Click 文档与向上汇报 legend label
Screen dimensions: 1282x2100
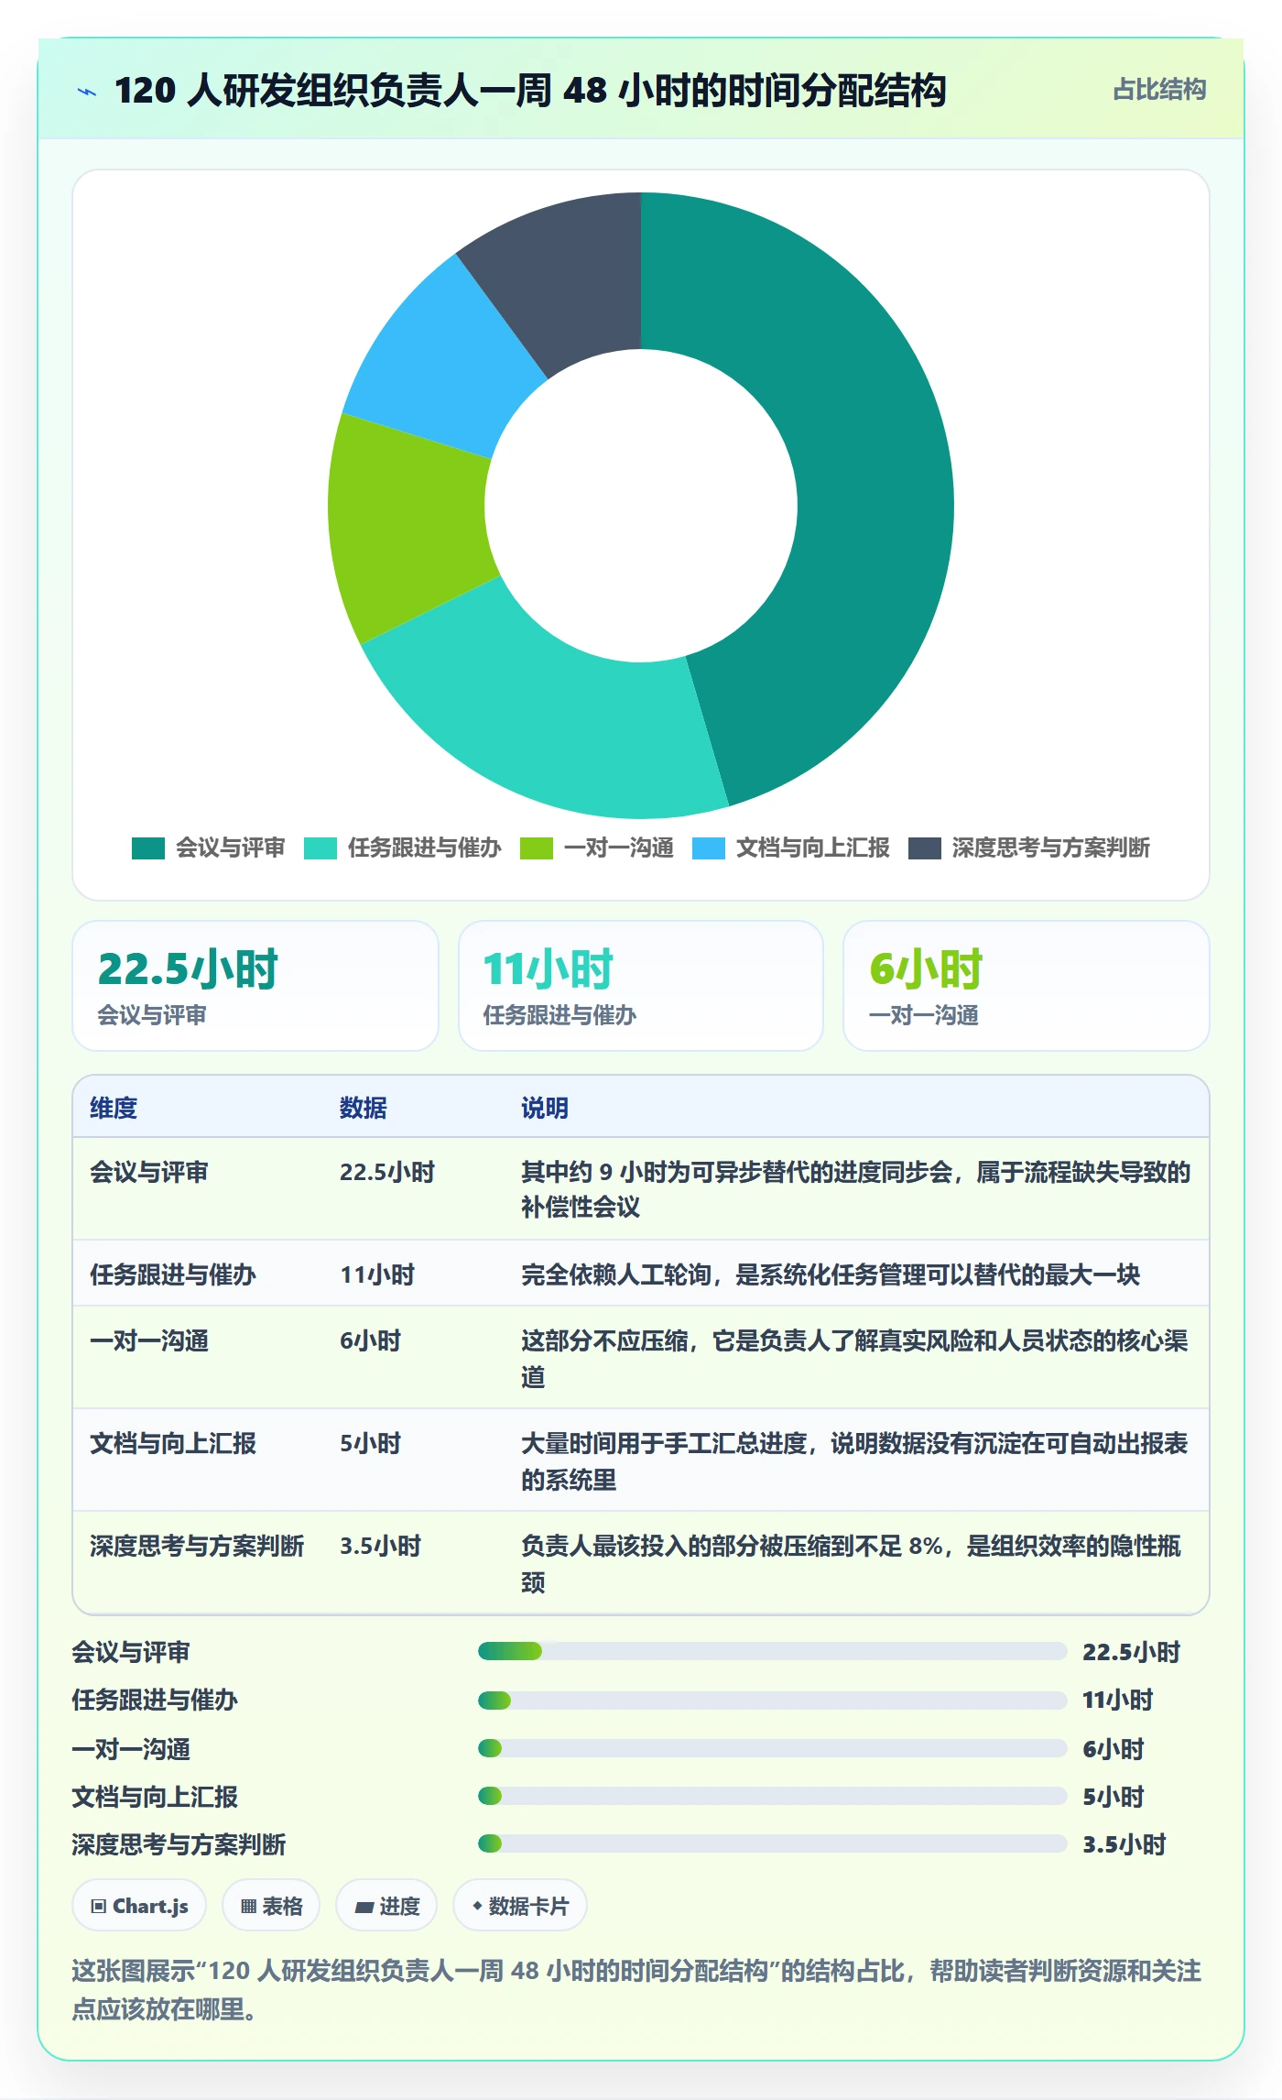click(x=813, y=848)
